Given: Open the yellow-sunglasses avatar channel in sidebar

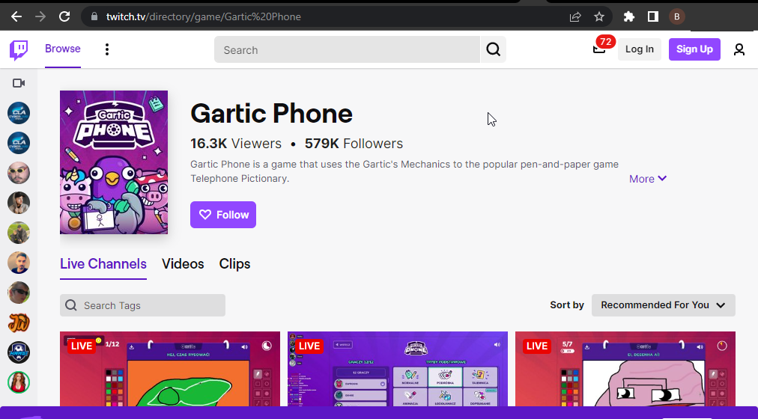Looking at the screenshot, I should tap(19, 173).
